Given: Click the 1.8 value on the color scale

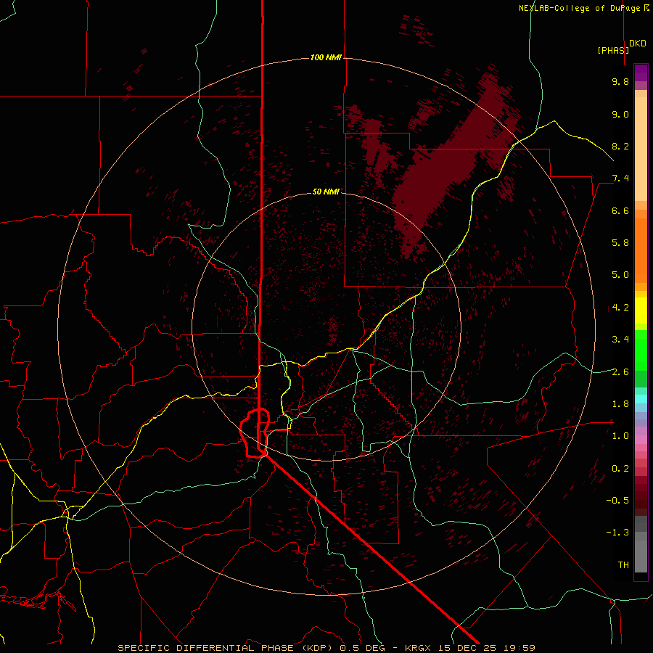Looking at the screenshot, I should [x=620, y=404].
